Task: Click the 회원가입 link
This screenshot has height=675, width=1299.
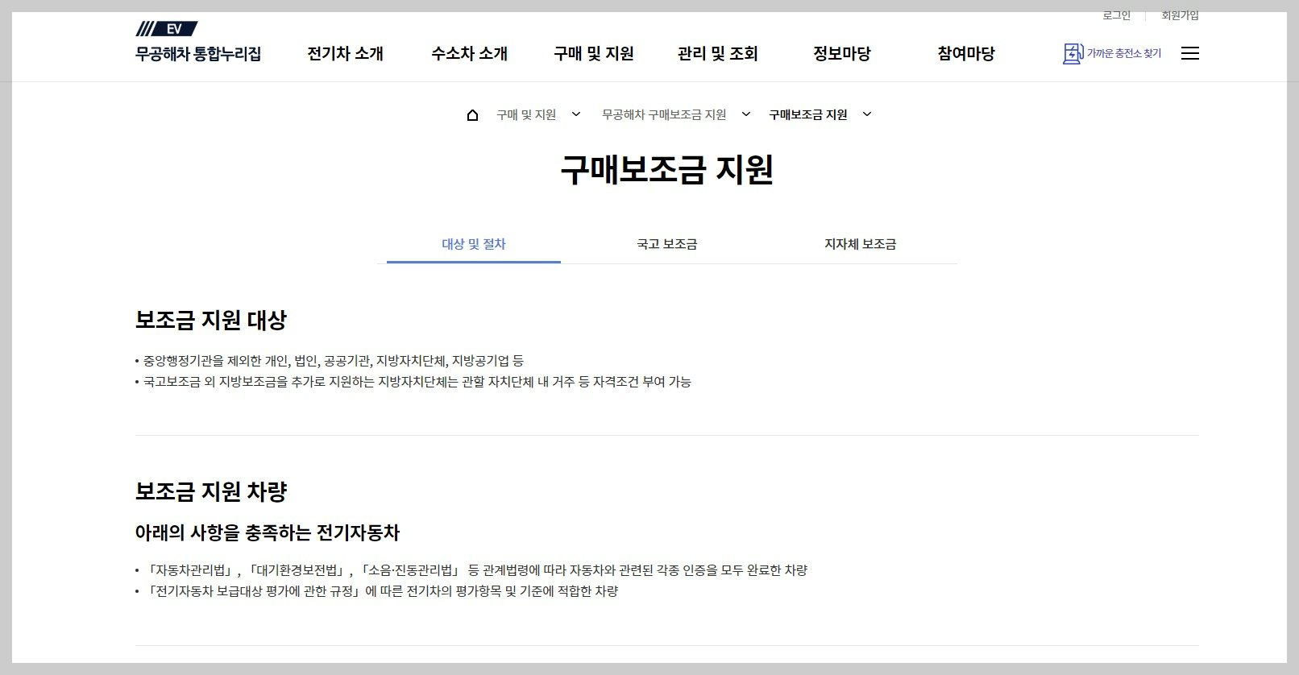Action: pyautogui.click(x=1180, y=15)
